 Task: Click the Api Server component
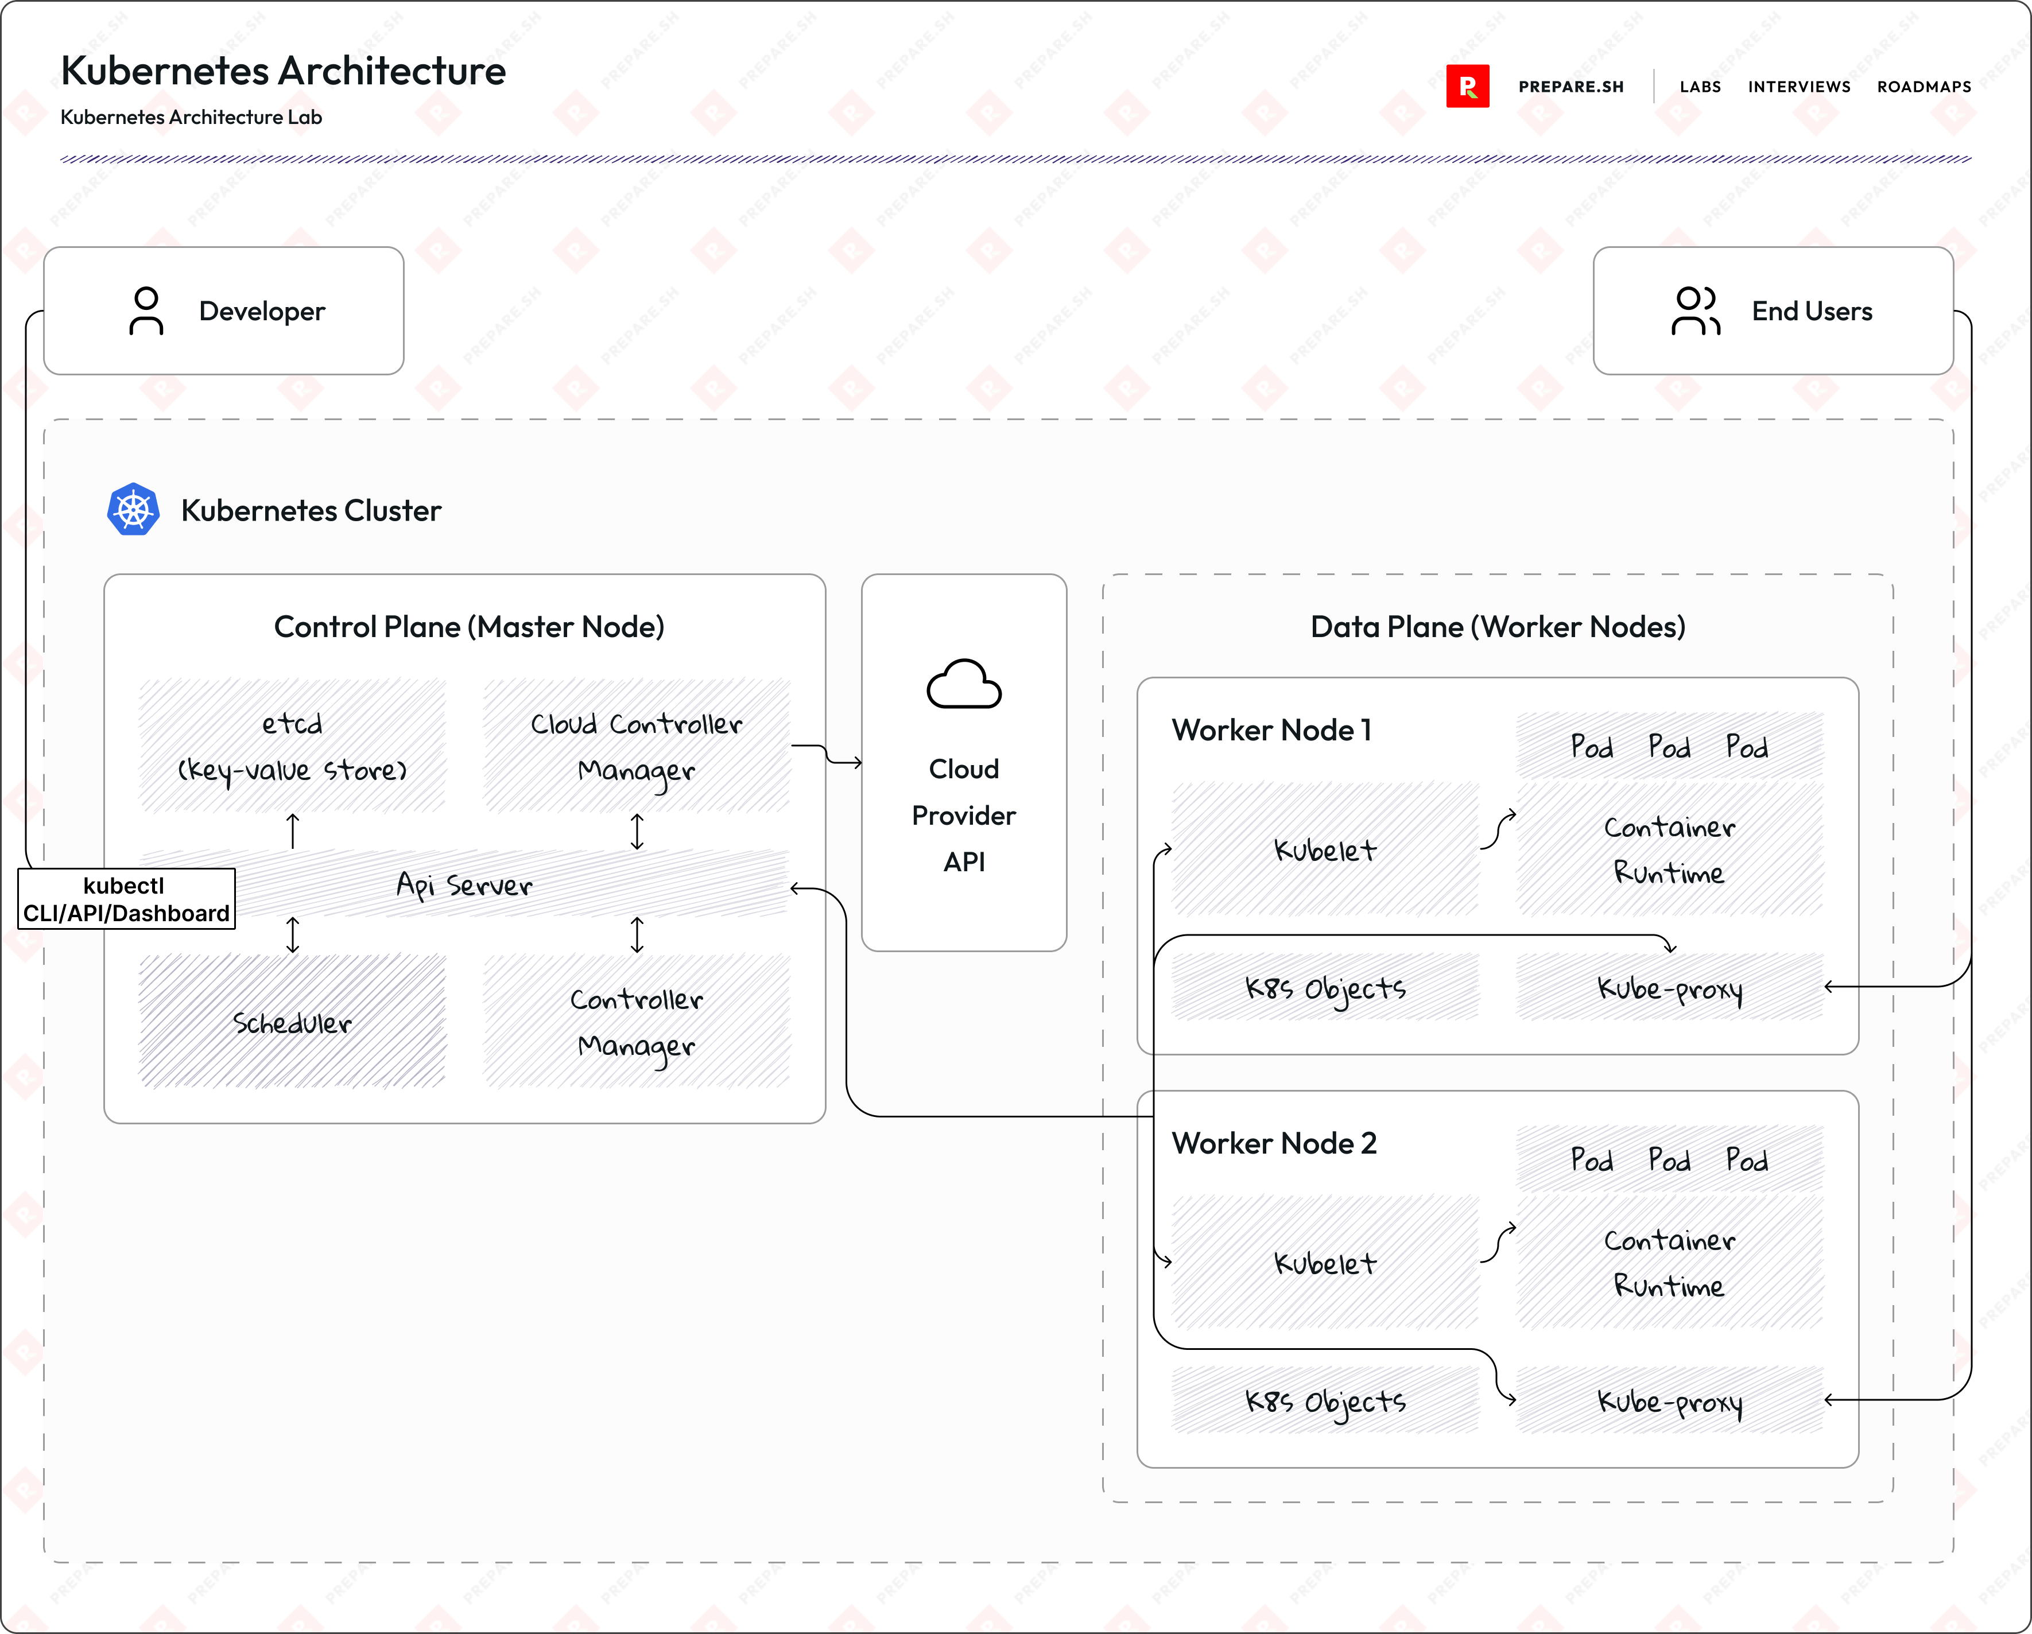tap(466, 886)
